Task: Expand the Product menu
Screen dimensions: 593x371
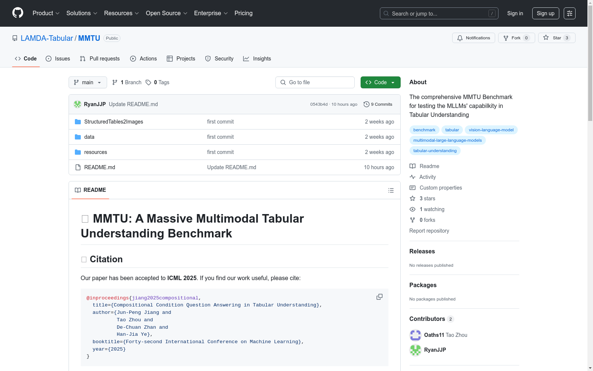Action: click(46, 13)
